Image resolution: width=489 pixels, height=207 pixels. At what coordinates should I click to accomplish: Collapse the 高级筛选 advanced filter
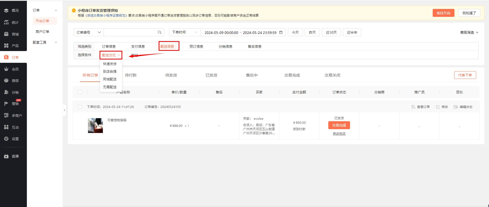click(x=469, y=32)
